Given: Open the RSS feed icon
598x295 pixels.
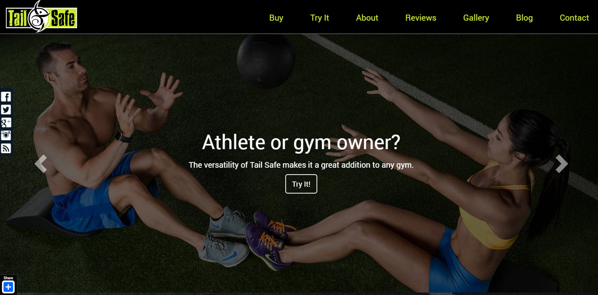Looking at the screenshot, I should 6,148.
